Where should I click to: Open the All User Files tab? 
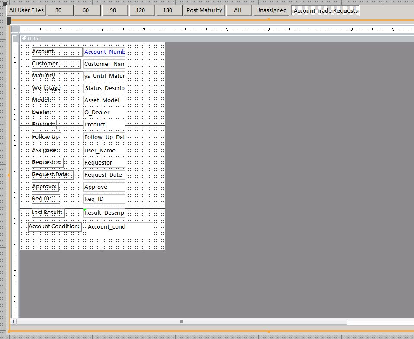[x=26, y=10]
